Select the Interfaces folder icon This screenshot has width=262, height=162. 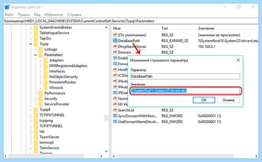(x=45, y=71)
